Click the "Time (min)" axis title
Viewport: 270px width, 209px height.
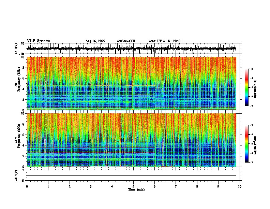point(136,190)
